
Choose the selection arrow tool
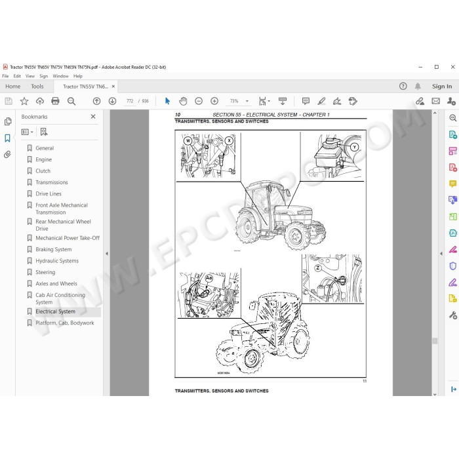[x=167, y=101]
